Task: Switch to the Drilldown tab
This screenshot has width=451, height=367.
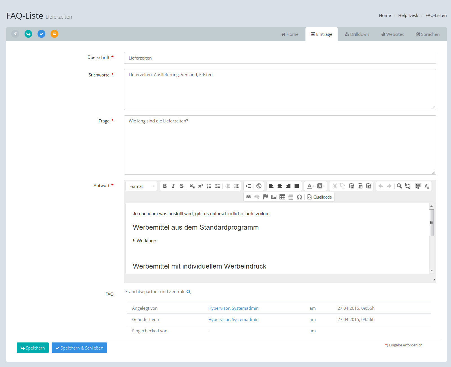Action: [357, 34]
